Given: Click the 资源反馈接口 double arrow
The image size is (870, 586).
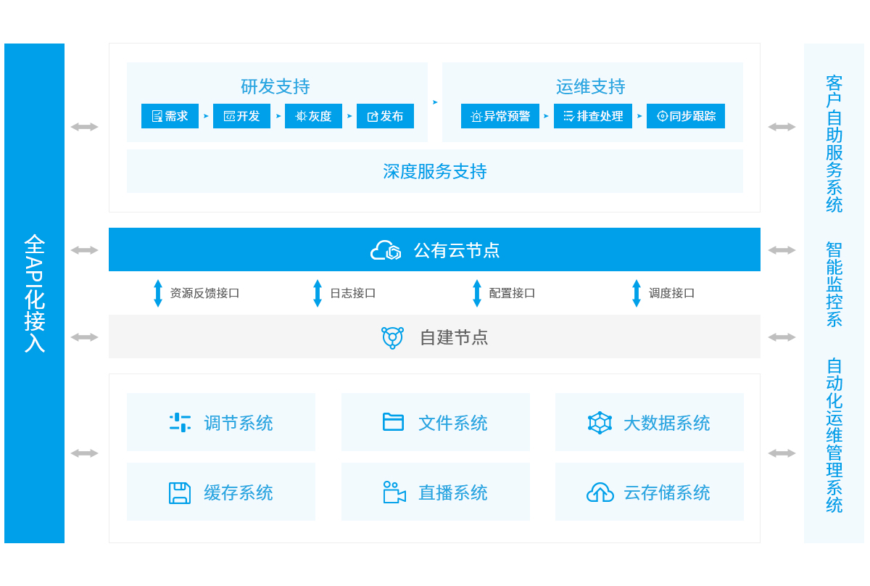Looking at the screenshot, I should pos(158,293).
